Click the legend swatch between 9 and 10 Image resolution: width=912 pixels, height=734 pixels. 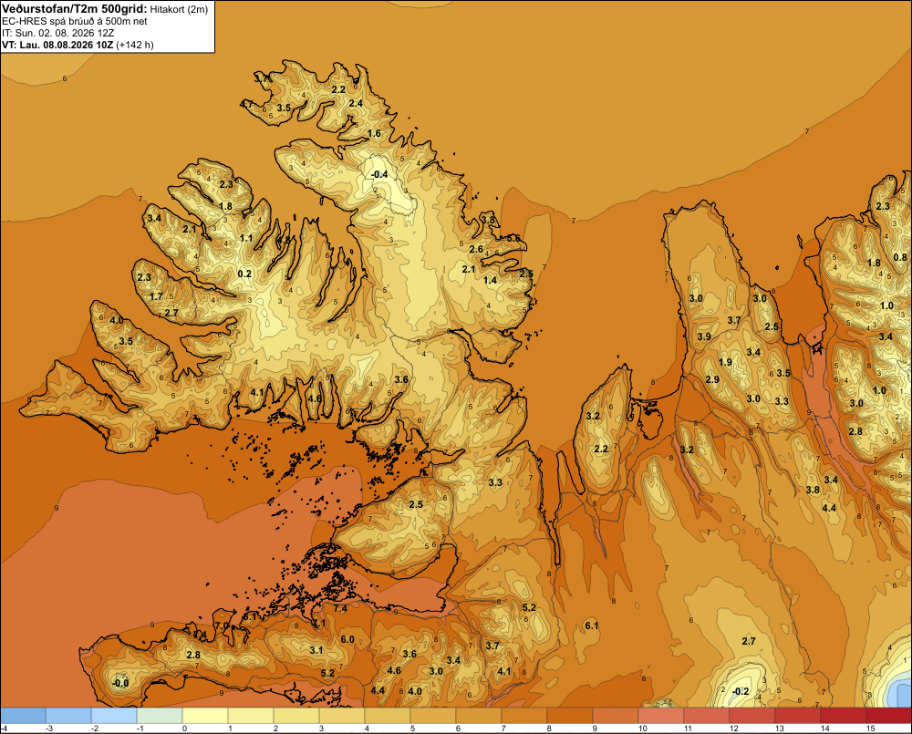point(616,716)
